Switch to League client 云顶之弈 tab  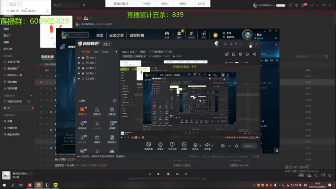[116, 35]
